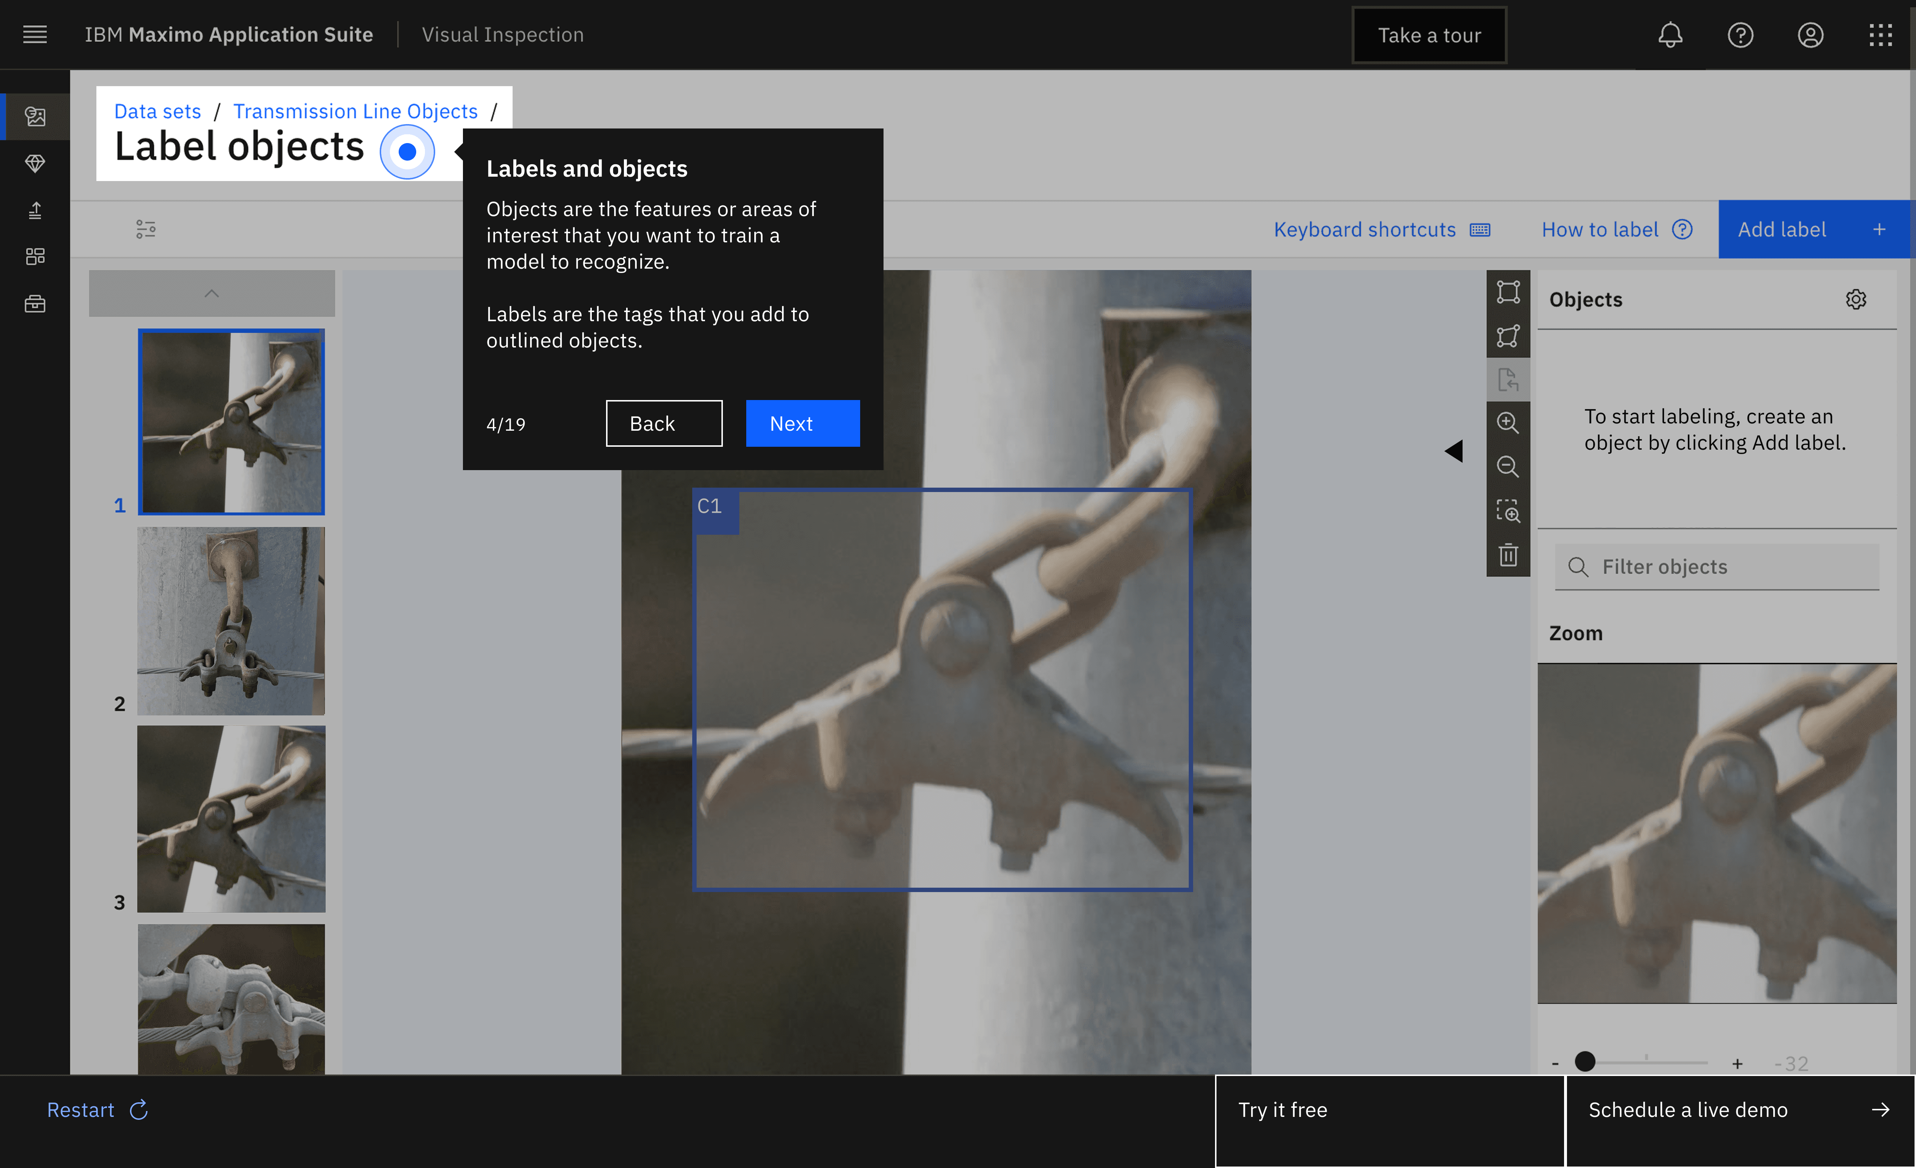This screenshot has width=1916, height=1168.
Task: Open Objects panel settings gear
Action: click(1855, 299)
